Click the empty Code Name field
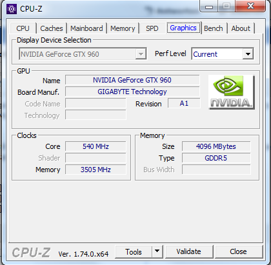 95,103
